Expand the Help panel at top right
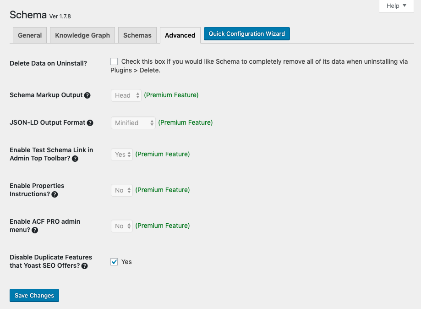Viewport: 421px width, 309px height. tap(396, 6)
